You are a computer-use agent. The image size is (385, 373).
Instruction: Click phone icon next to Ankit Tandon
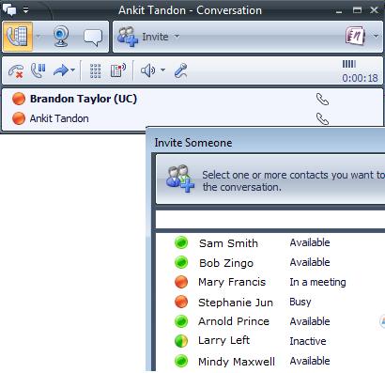click(x=322, y=118)
